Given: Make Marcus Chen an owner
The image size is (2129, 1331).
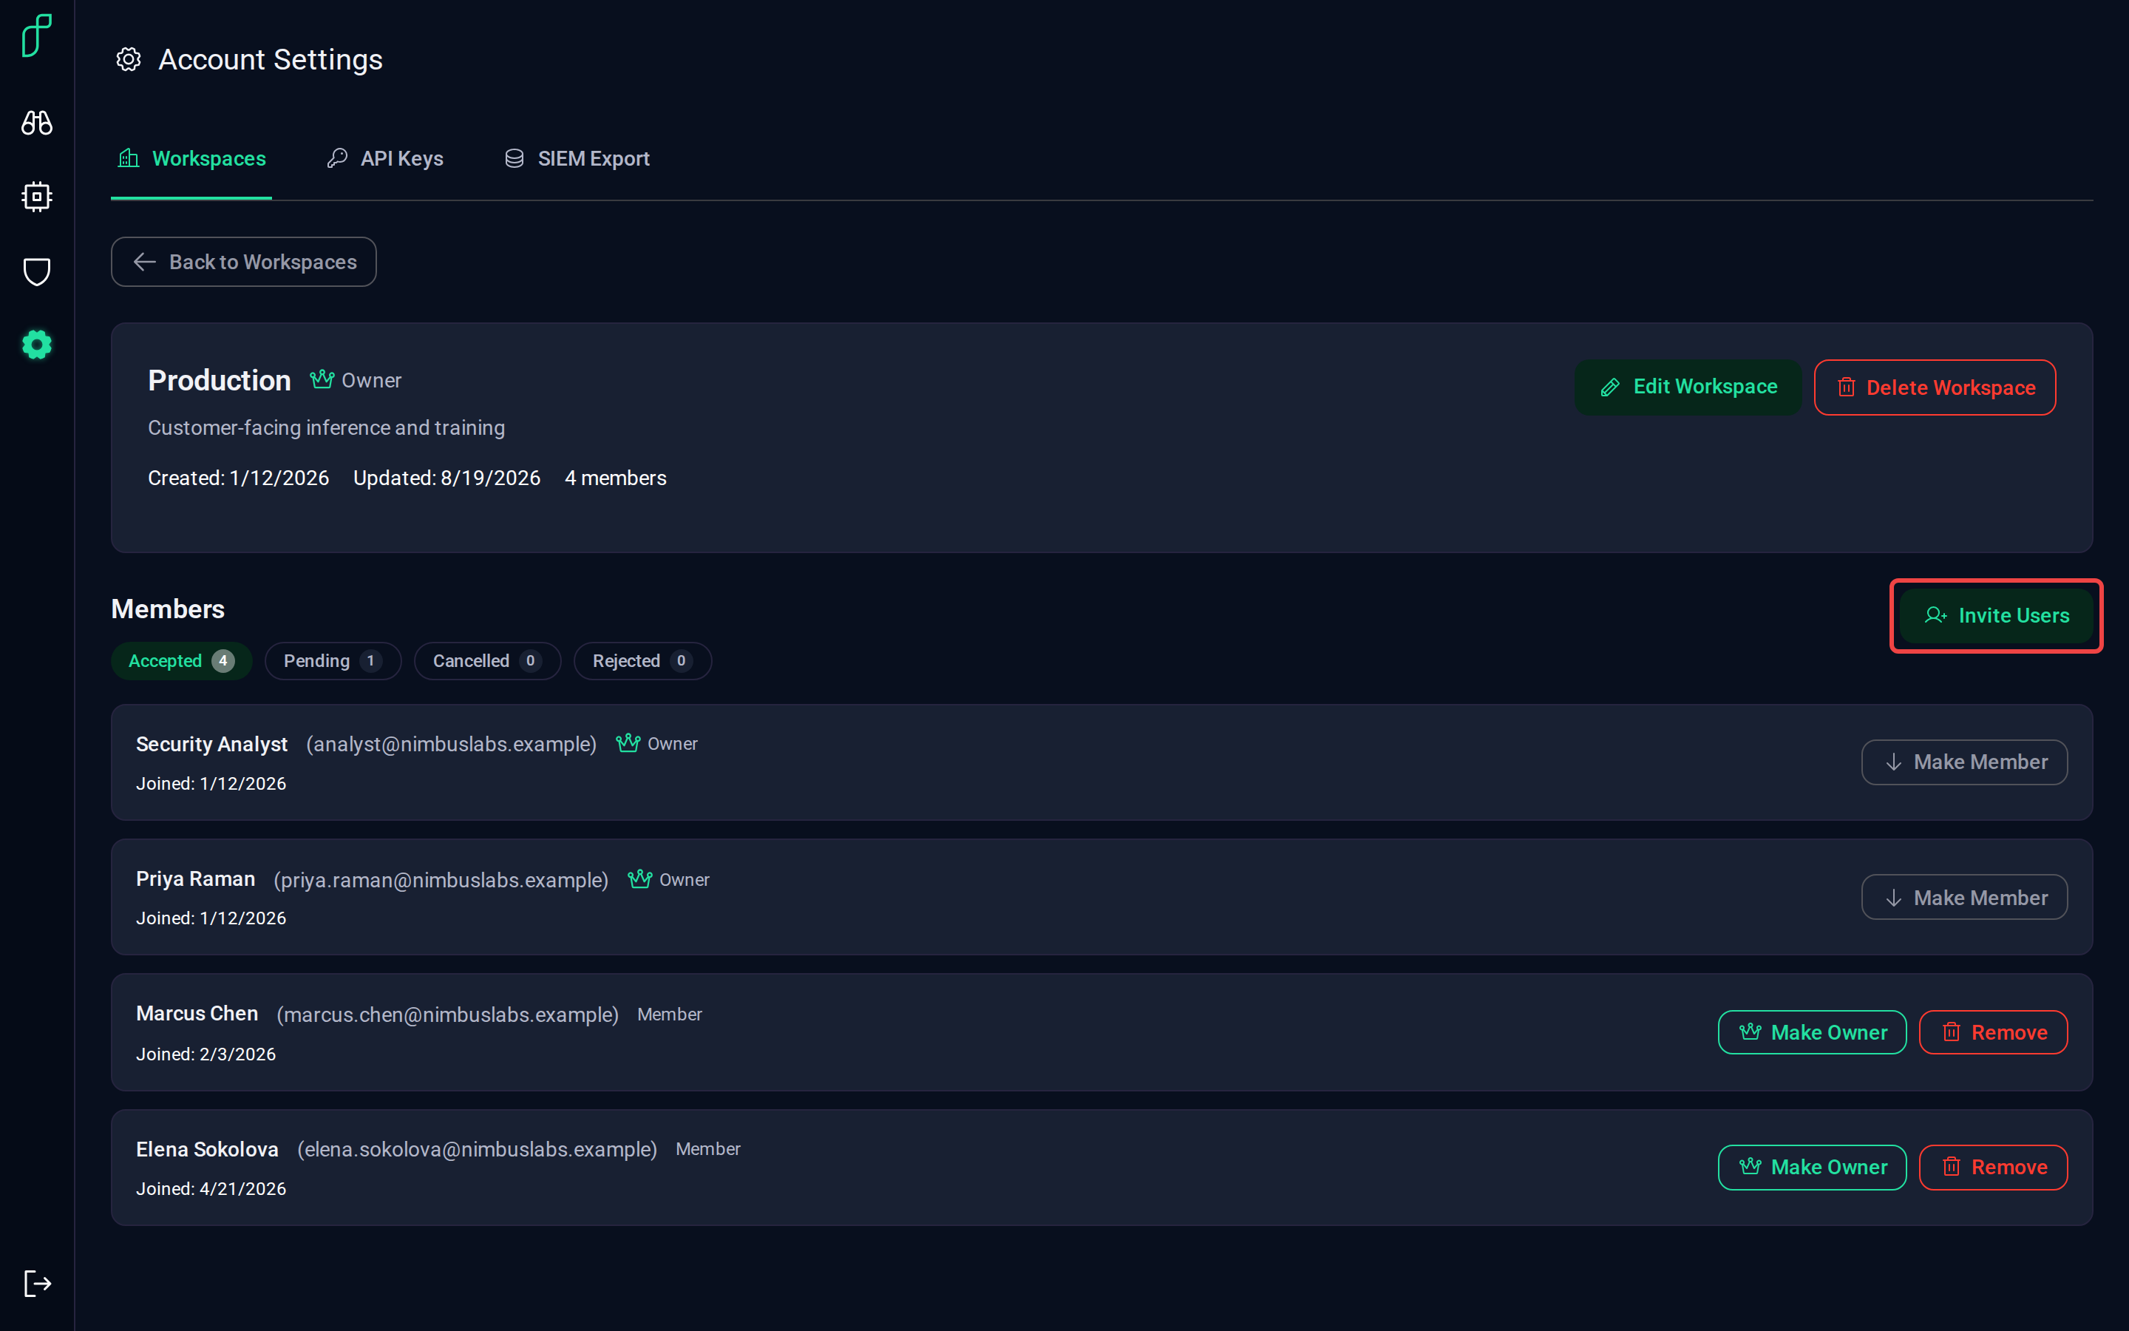Looking at the screenshot, I should point(1813,1032).
